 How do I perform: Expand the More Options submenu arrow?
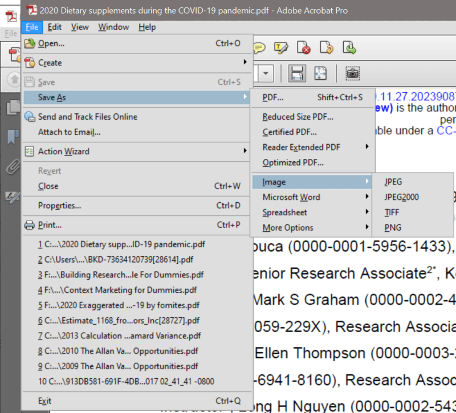367,227
